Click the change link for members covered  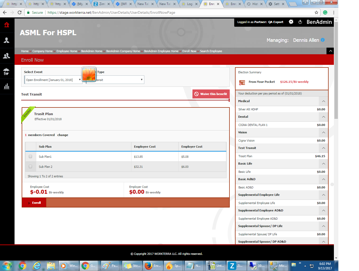click(x=63, y=135)
